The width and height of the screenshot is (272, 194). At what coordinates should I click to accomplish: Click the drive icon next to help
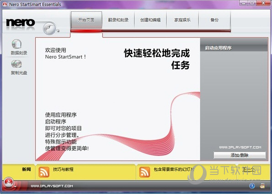tap(262, 186)
